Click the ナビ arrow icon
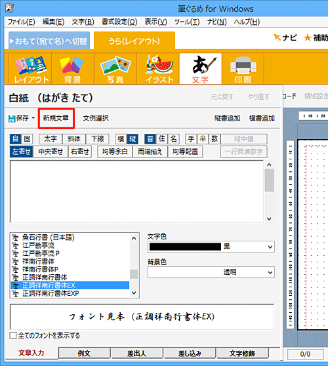The height and width of the screenshot is (366, 328). 277,37
